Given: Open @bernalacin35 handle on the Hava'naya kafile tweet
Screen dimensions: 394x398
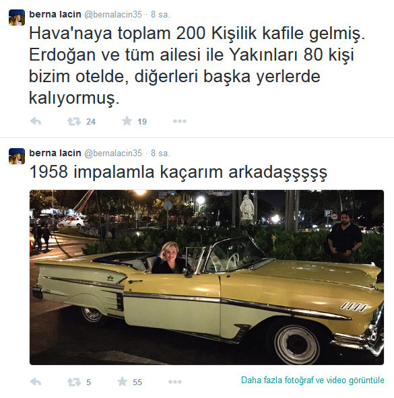Looking at the screenshot, I should [x=113, y=14].
